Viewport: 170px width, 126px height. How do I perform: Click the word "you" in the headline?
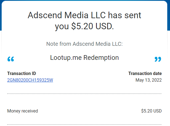point(62,26)
